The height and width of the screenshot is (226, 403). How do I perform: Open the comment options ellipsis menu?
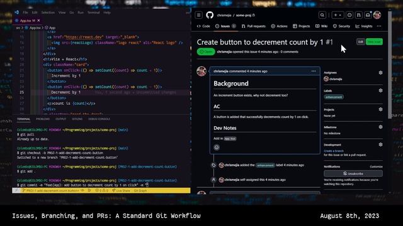(314, 71)
